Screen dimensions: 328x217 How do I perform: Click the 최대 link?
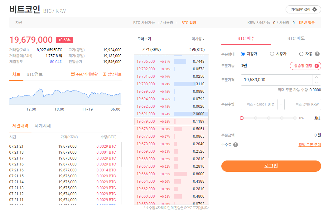317,118
